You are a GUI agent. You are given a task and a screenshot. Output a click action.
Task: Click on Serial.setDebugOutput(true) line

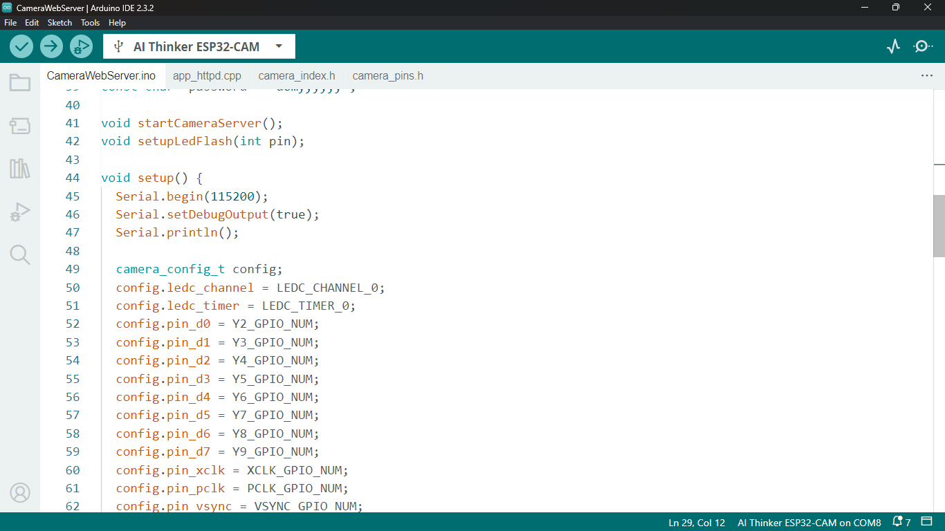pyautogui.click(x=218, y=214)
